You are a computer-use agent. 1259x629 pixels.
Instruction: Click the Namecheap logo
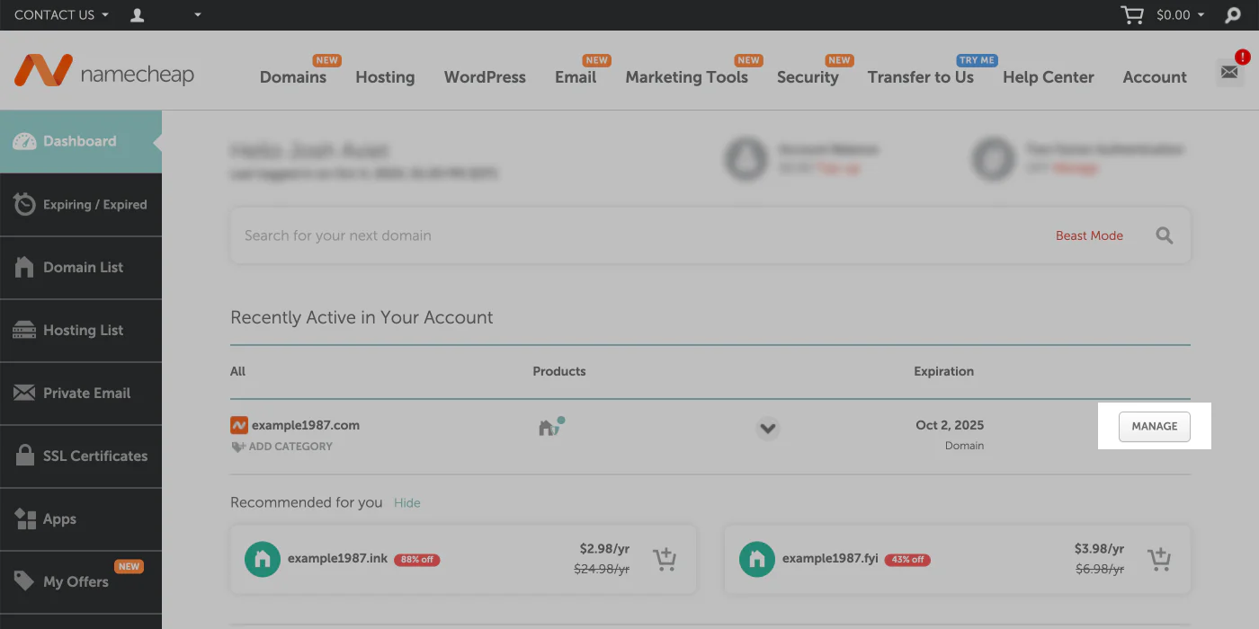tap(104, 72)
